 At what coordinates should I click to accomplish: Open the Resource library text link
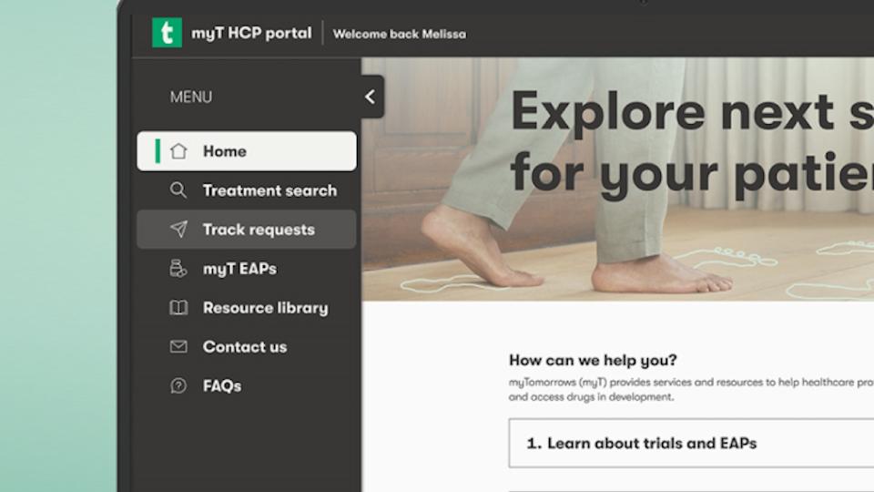point(265,308)
